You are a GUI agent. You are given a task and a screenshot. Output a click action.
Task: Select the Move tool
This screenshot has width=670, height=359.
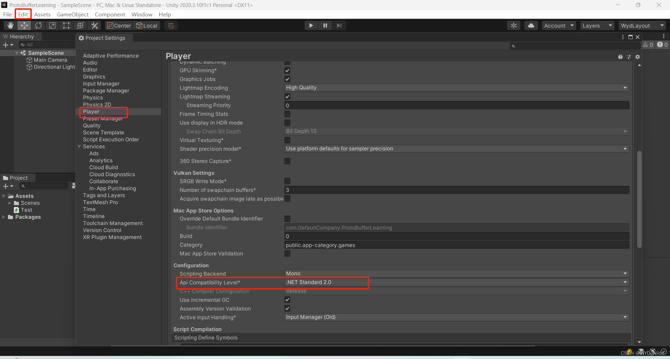tap(24, 25)
